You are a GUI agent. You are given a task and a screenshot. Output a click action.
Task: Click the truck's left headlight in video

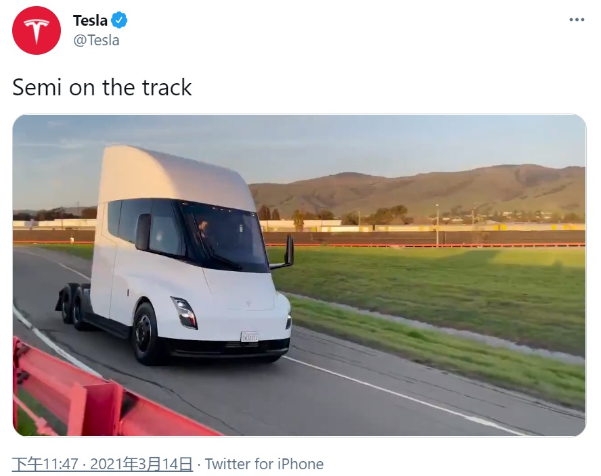pos(185,312)
